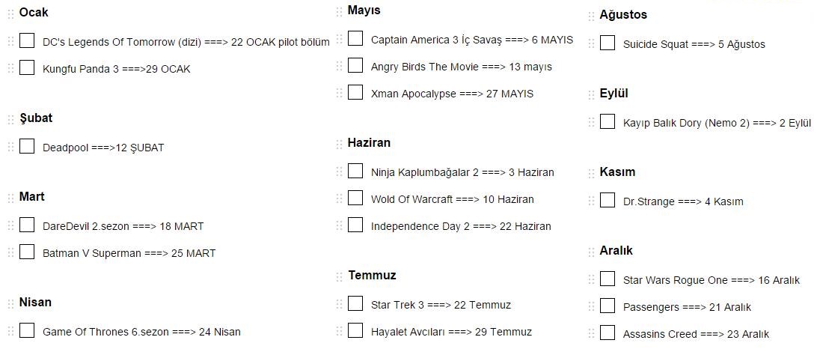Check off Batman V Superman
The image size is (817, 352).
(27, 252)
